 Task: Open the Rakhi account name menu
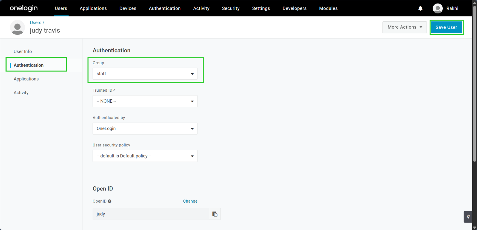[x=452, y=8]
